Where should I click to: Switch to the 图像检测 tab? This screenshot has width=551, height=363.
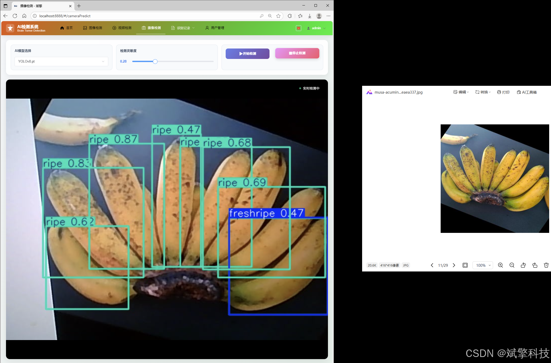pos(93,28)
